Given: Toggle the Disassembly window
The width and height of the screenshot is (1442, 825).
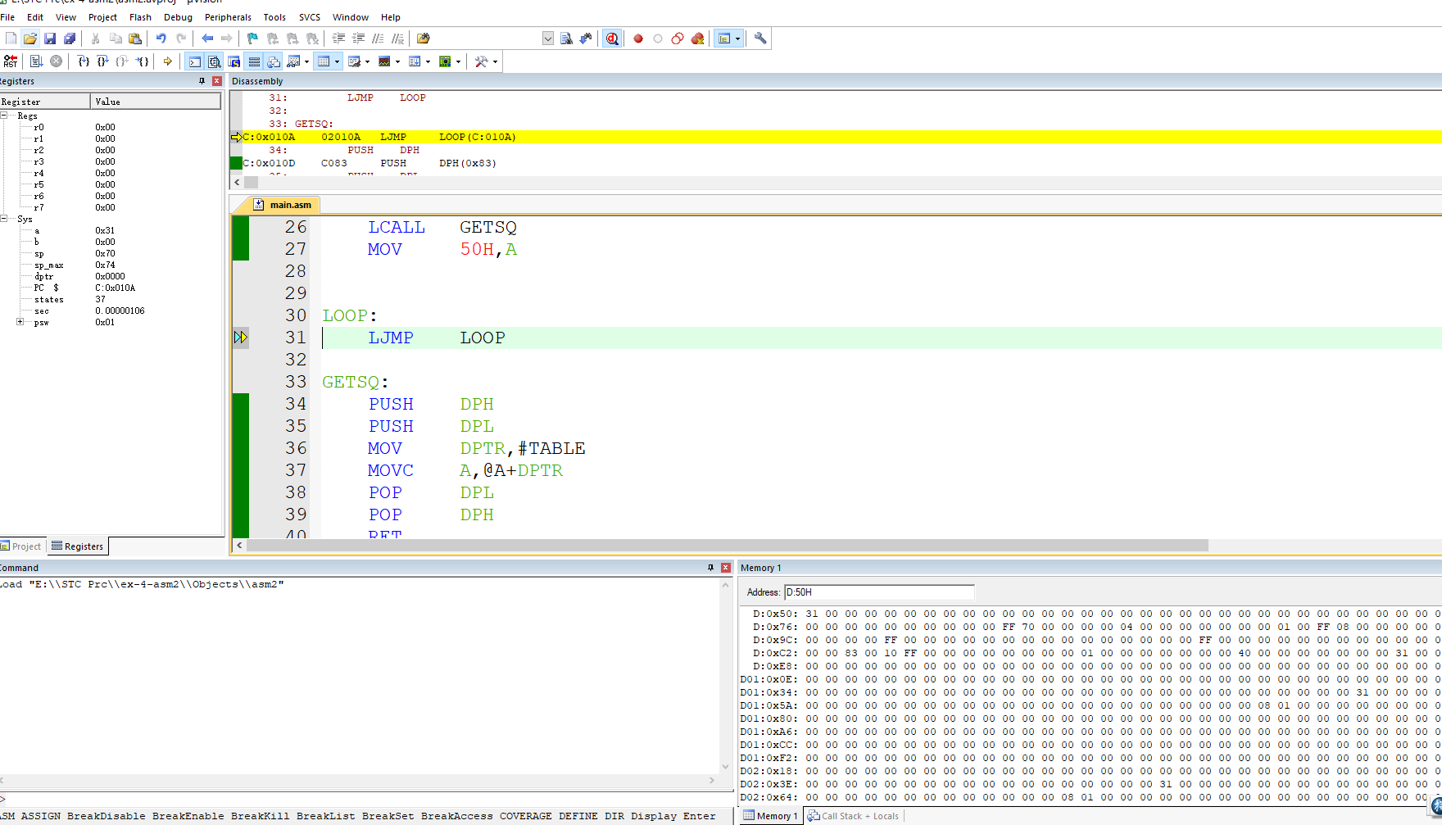Looking at the screenshot, I should pos(215,61).
